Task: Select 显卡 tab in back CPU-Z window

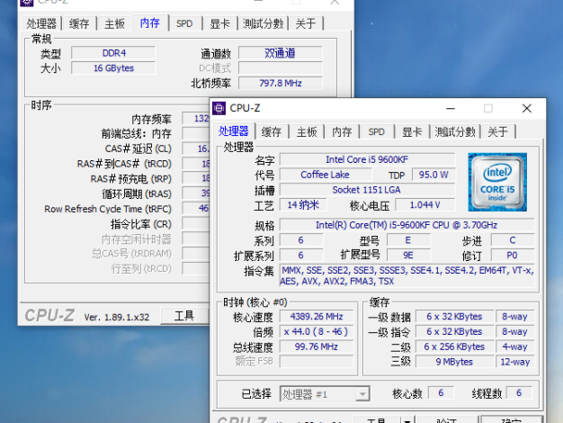Action: coord(219,23)
